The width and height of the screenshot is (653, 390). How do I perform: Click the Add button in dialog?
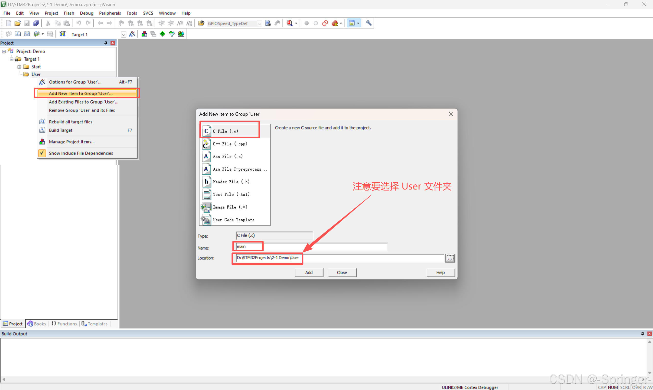[x=309, y=273]
